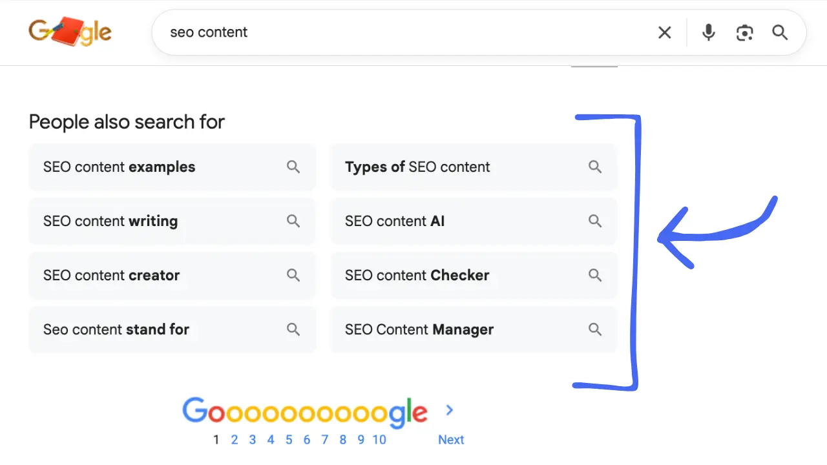Click the next page chevron arrow
The height and width of the screenshot is (465, 827).
pyautogui.click(x=450, y=410)
